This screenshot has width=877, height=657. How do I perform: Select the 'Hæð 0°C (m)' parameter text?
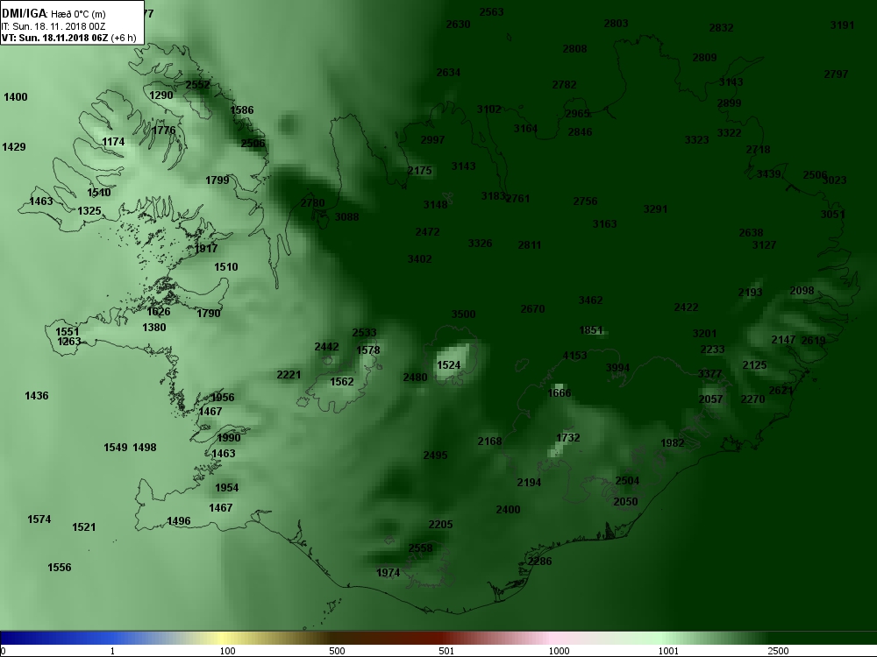pyautogui.click(x=78, y=14)
